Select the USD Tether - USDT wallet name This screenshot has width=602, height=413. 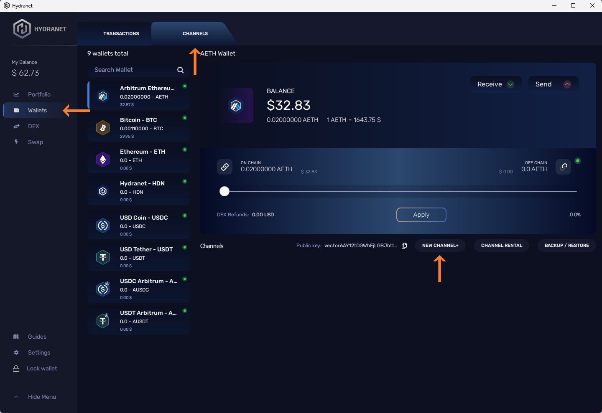click(146, 249)
